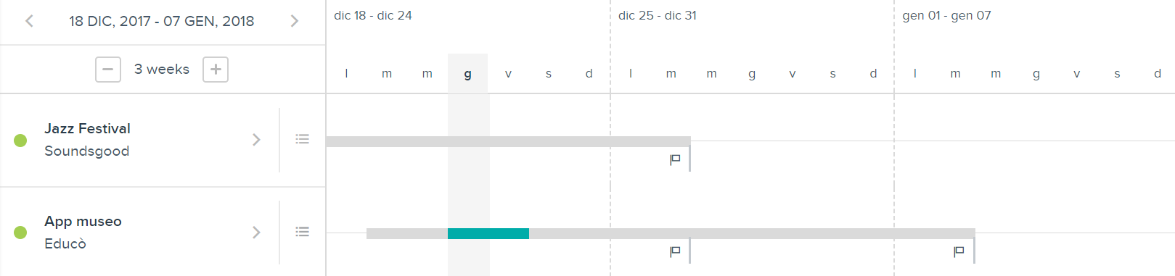Click Jazz Festival milestone flag
The height and width of the screenshot is (276, 1175).
coord(675,159)
